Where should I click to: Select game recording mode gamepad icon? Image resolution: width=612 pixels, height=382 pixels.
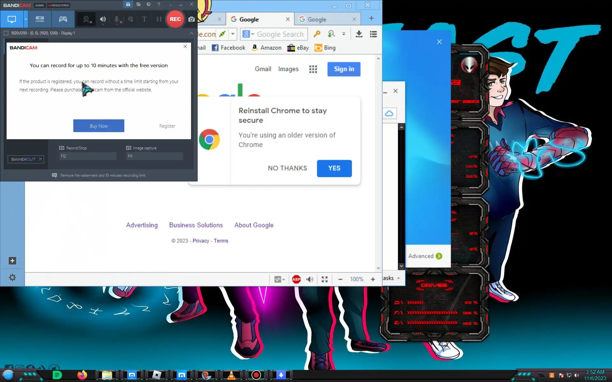(x=63, y=19)
